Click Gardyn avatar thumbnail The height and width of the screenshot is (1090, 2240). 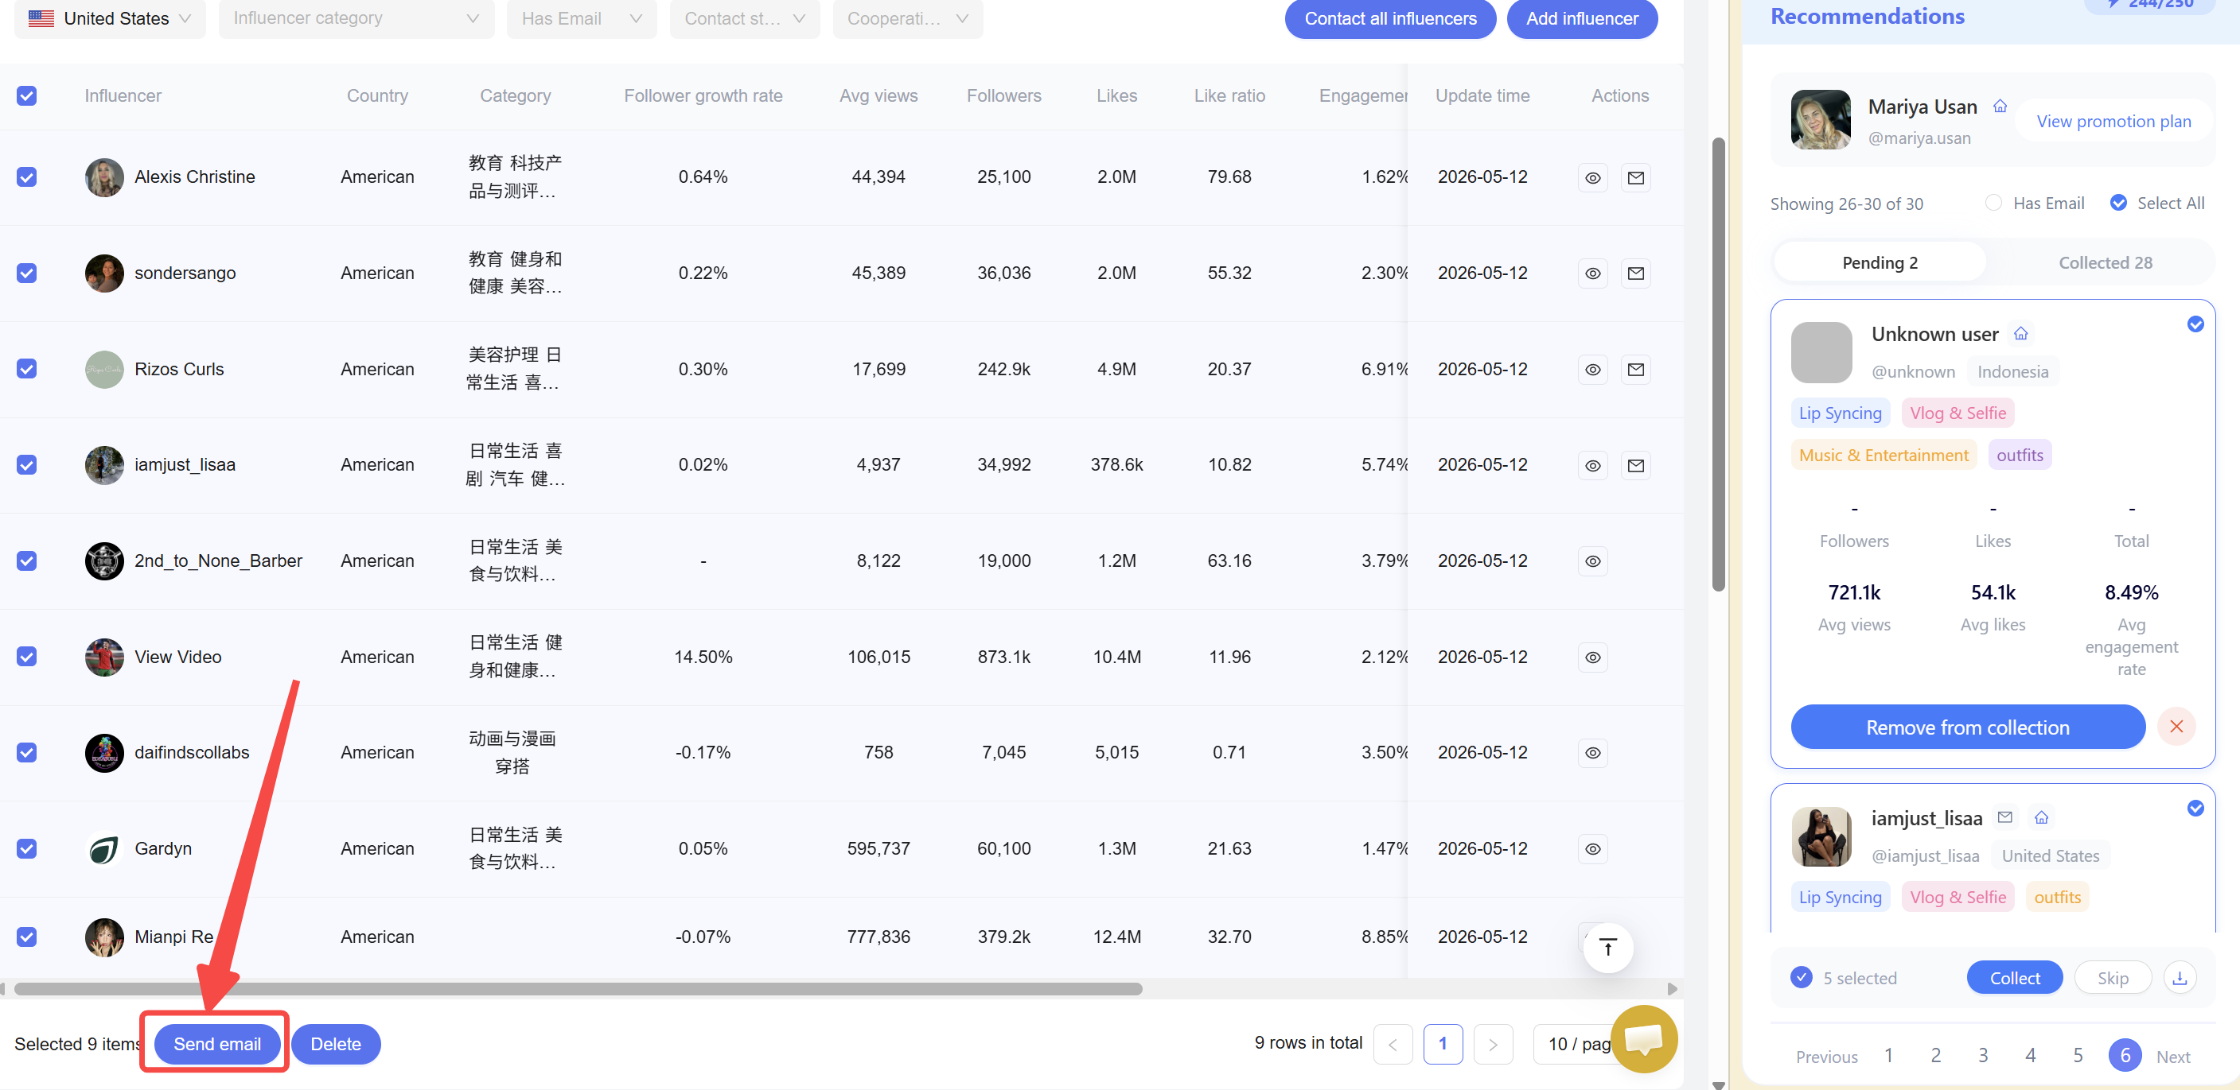point(104,848)
